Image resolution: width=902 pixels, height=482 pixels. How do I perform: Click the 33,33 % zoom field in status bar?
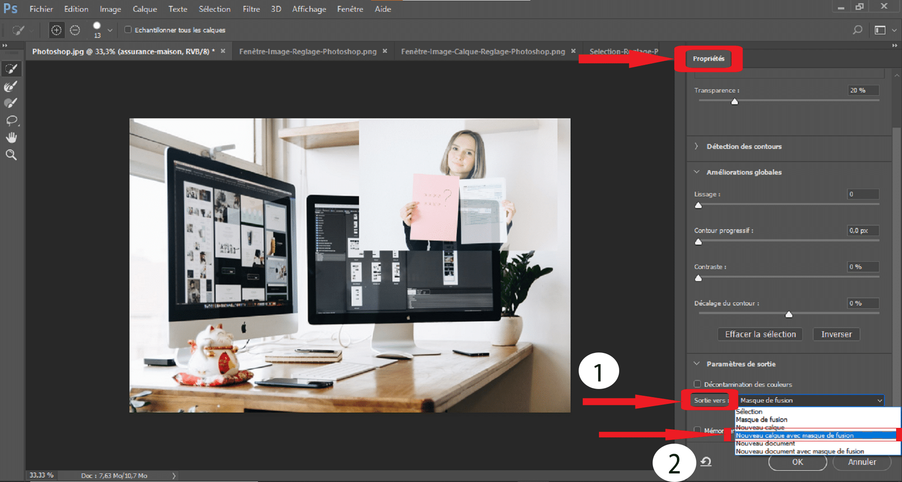(41, 475)
